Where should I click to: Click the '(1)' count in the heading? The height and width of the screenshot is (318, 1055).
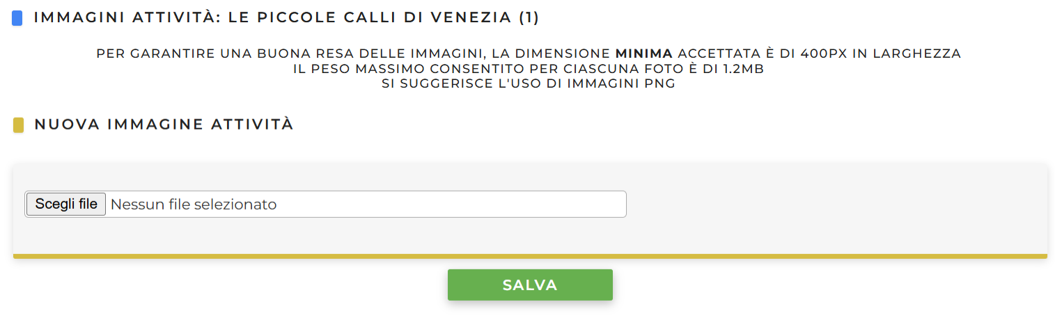[x=529, y=17]
